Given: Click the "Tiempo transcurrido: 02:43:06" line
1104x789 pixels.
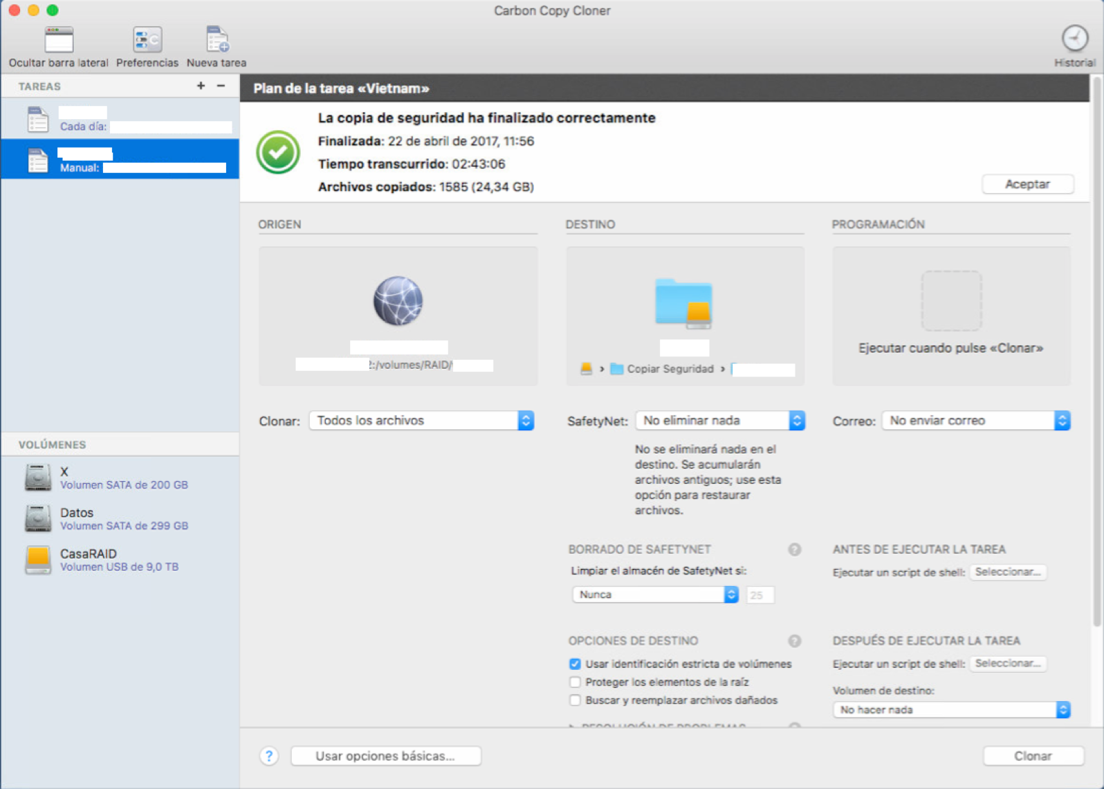Looking at the screenshot, I should coord(412,164).
